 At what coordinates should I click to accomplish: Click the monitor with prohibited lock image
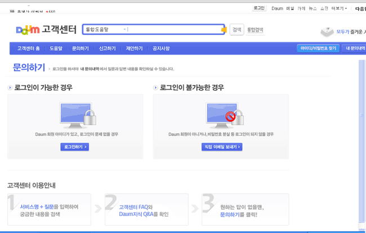coord(225,115)
